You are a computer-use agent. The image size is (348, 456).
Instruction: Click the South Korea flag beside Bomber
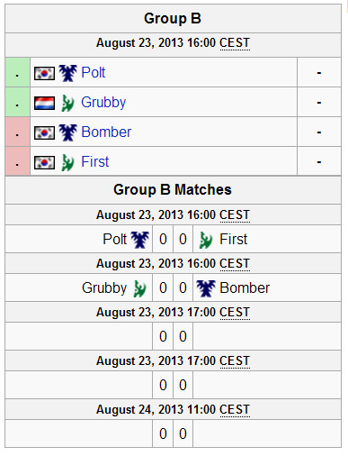click(x=44, y=132)
